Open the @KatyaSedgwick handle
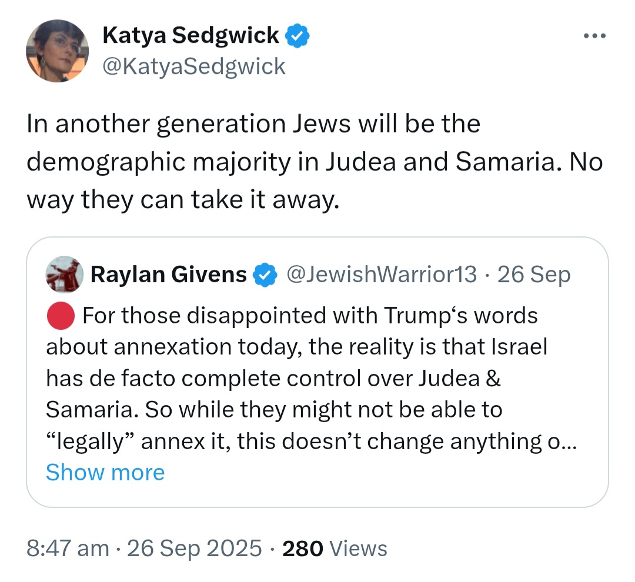 tap(194, 66)
